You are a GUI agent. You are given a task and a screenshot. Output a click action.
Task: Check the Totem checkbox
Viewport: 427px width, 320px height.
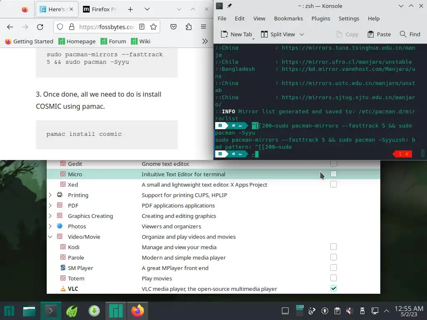click(x=333, y=278)
